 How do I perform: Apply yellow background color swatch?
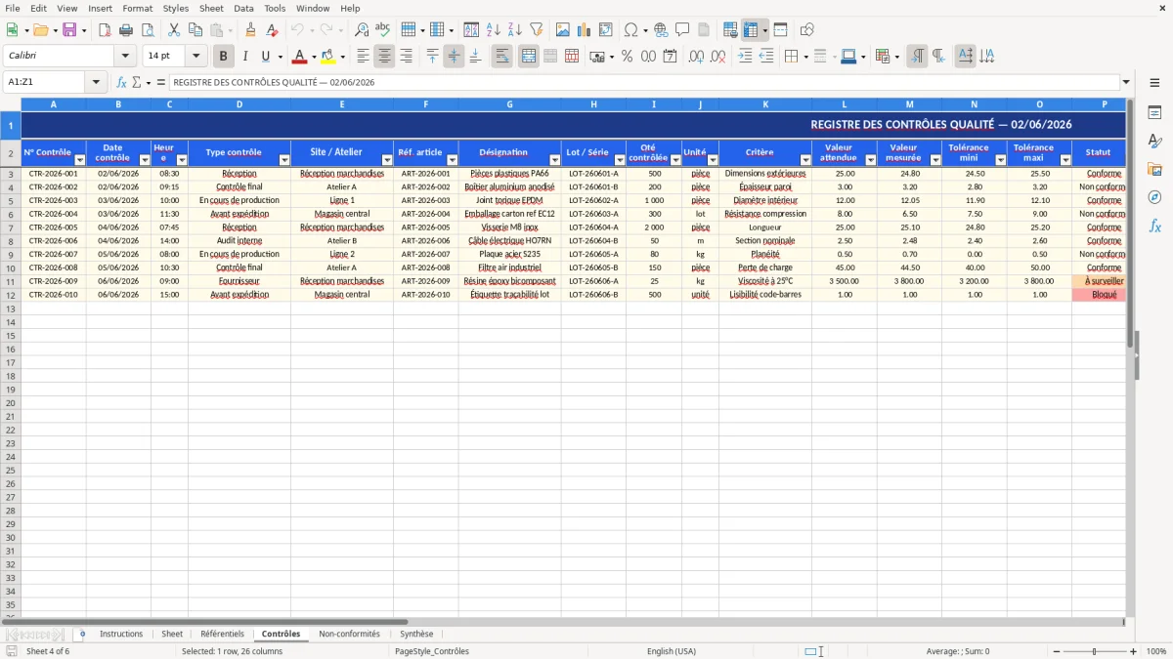point(328,57)
